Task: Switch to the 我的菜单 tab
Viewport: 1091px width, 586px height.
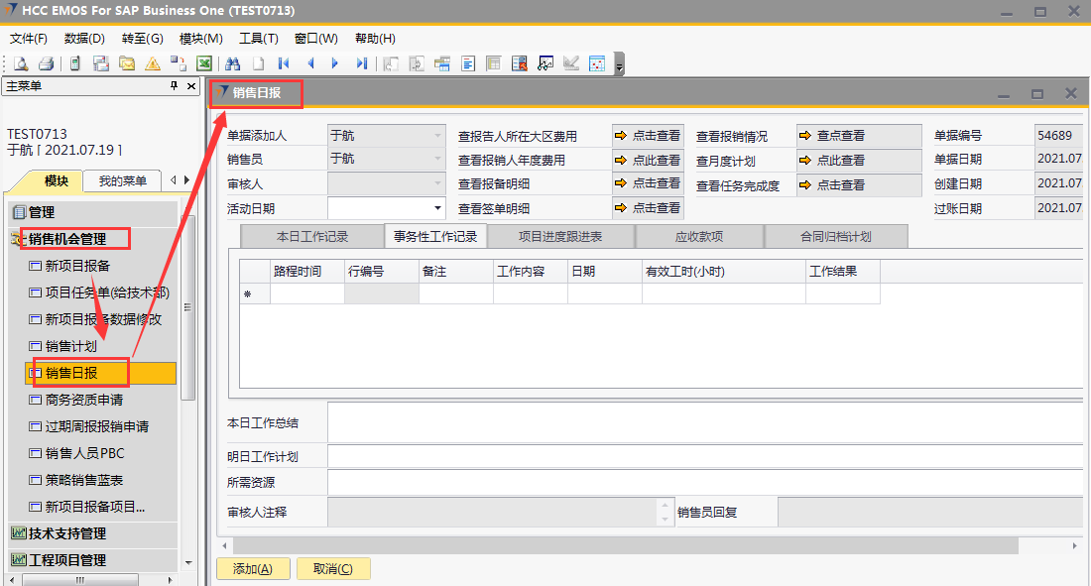Action: [121, 180]
